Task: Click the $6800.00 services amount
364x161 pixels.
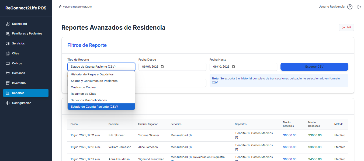Action: [290, 159]
